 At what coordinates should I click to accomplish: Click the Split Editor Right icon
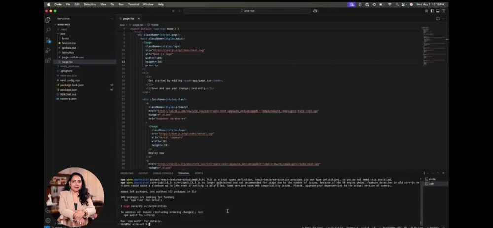pos(438,19)
